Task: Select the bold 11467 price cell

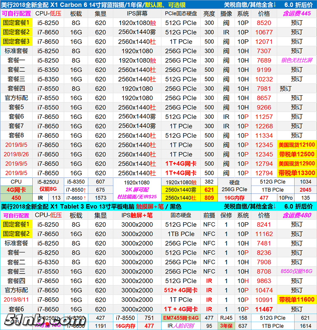Action: point(264,309)
